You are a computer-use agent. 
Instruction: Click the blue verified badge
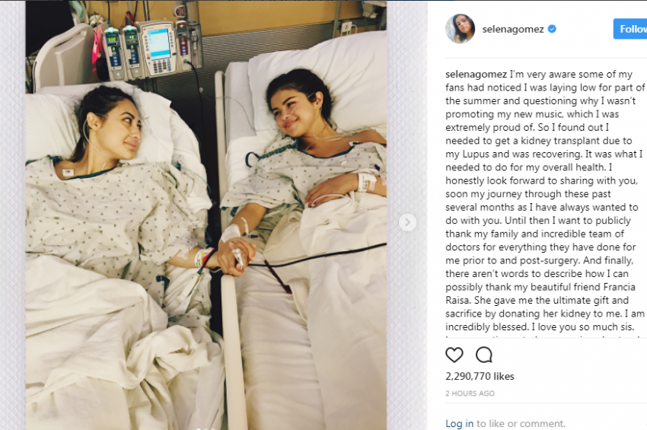pos(552,29)
